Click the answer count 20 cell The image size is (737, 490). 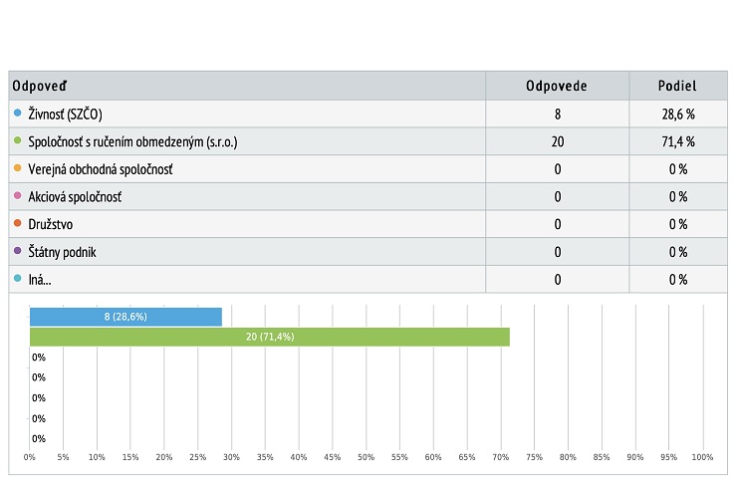tap(558, 141)
